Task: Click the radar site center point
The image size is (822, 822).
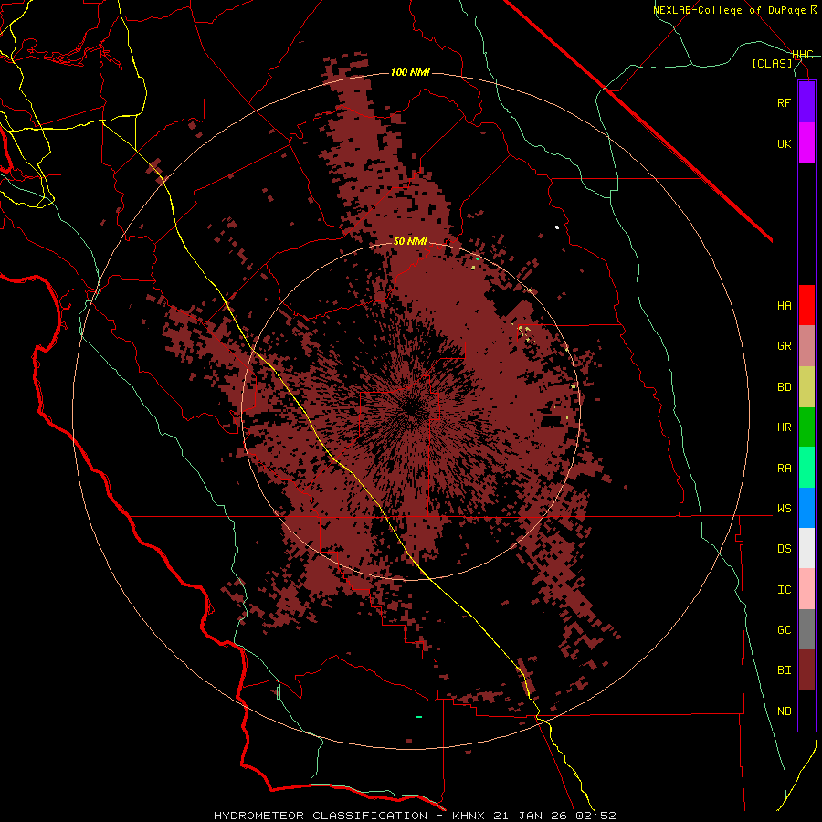Action: tap(412, 406)
